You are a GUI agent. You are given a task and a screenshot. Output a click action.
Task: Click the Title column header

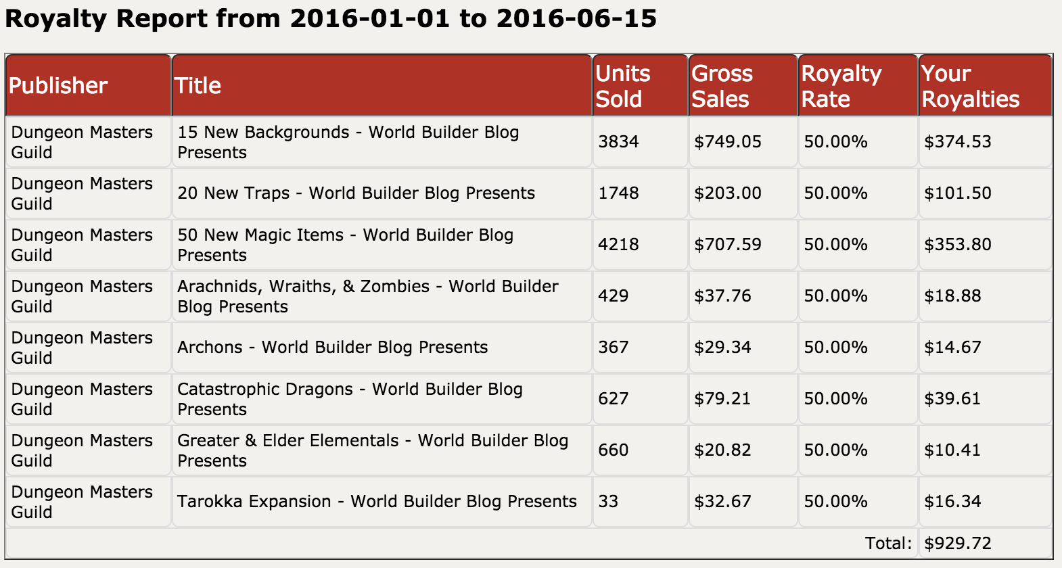click(198, 86)
